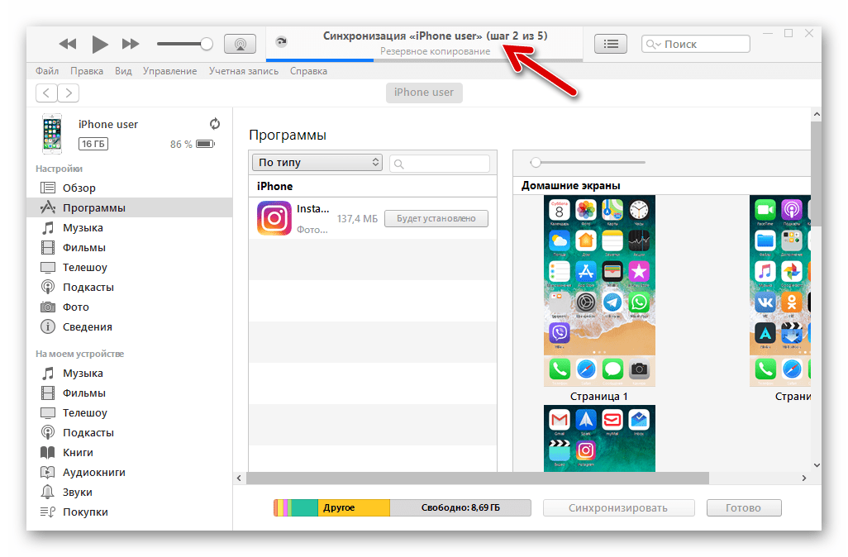This screenshot has height=557, width=848.
Task: Click the 16 ГБ capacity label
Action: (x=93, y=144)
